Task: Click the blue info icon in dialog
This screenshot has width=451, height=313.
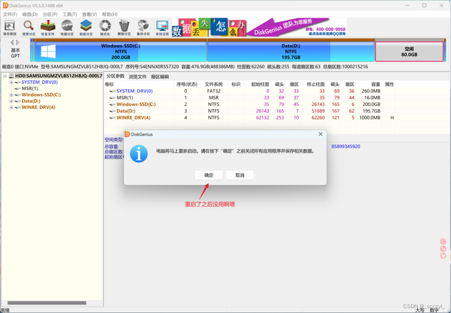Action: click(x=139, y=153)
